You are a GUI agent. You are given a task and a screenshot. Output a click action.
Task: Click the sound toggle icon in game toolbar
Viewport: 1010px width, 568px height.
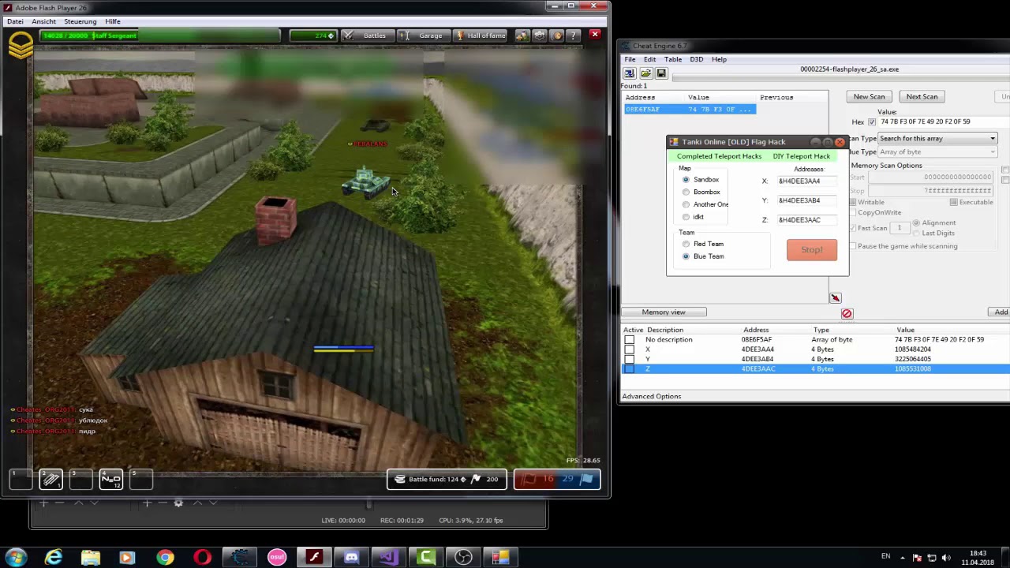click(x=557, y=35)
